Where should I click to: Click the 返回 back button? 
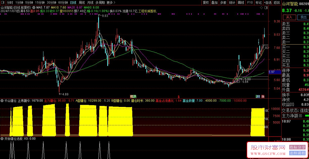pos(277,2)
